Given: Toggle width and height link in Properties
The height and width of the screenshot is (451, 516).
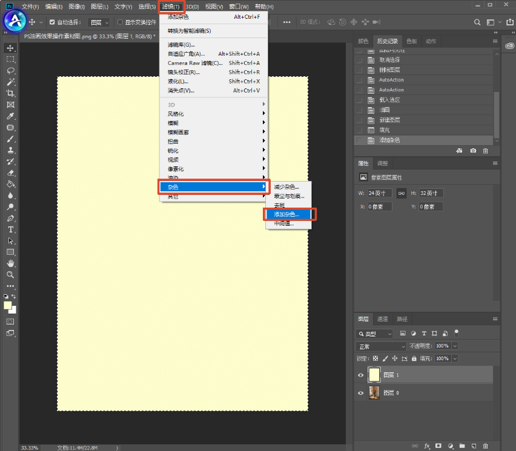Looking at the screenshot, I should [402, 193].
